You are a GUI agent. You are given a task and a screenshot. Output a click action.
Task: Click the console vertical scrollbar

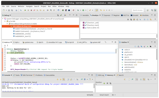(94, 86)
